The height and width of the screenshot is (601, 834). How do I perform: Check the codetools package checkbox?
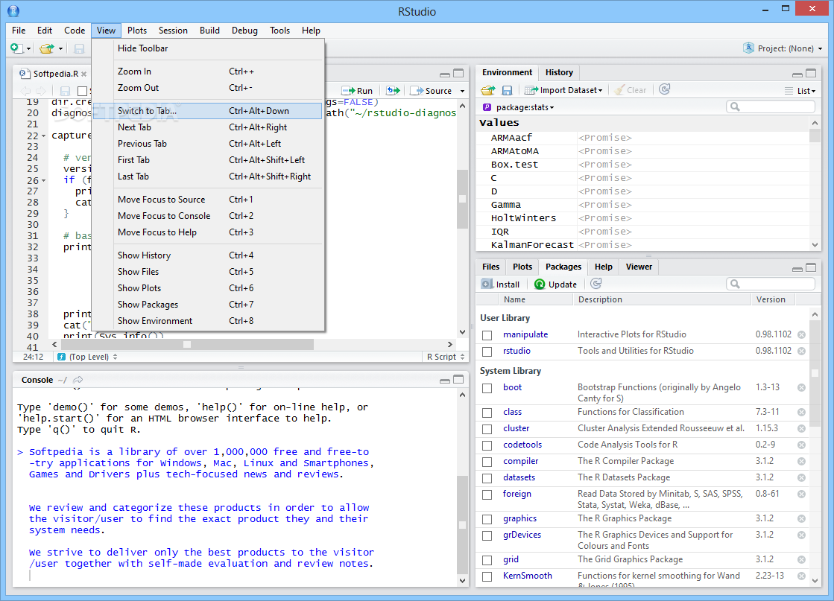point(487,446)
